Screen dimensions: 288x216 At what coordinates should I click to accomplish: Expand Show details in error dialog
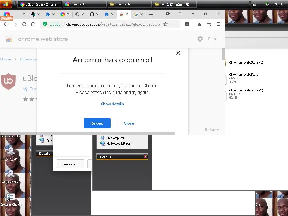[112, 104]
